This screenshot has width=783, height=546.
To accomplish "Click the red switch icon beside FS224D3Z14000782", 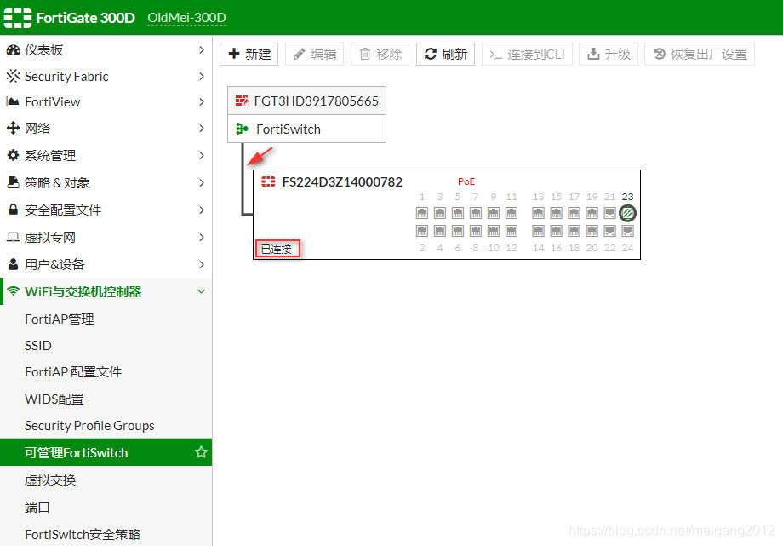I will [x=268, y=181].
